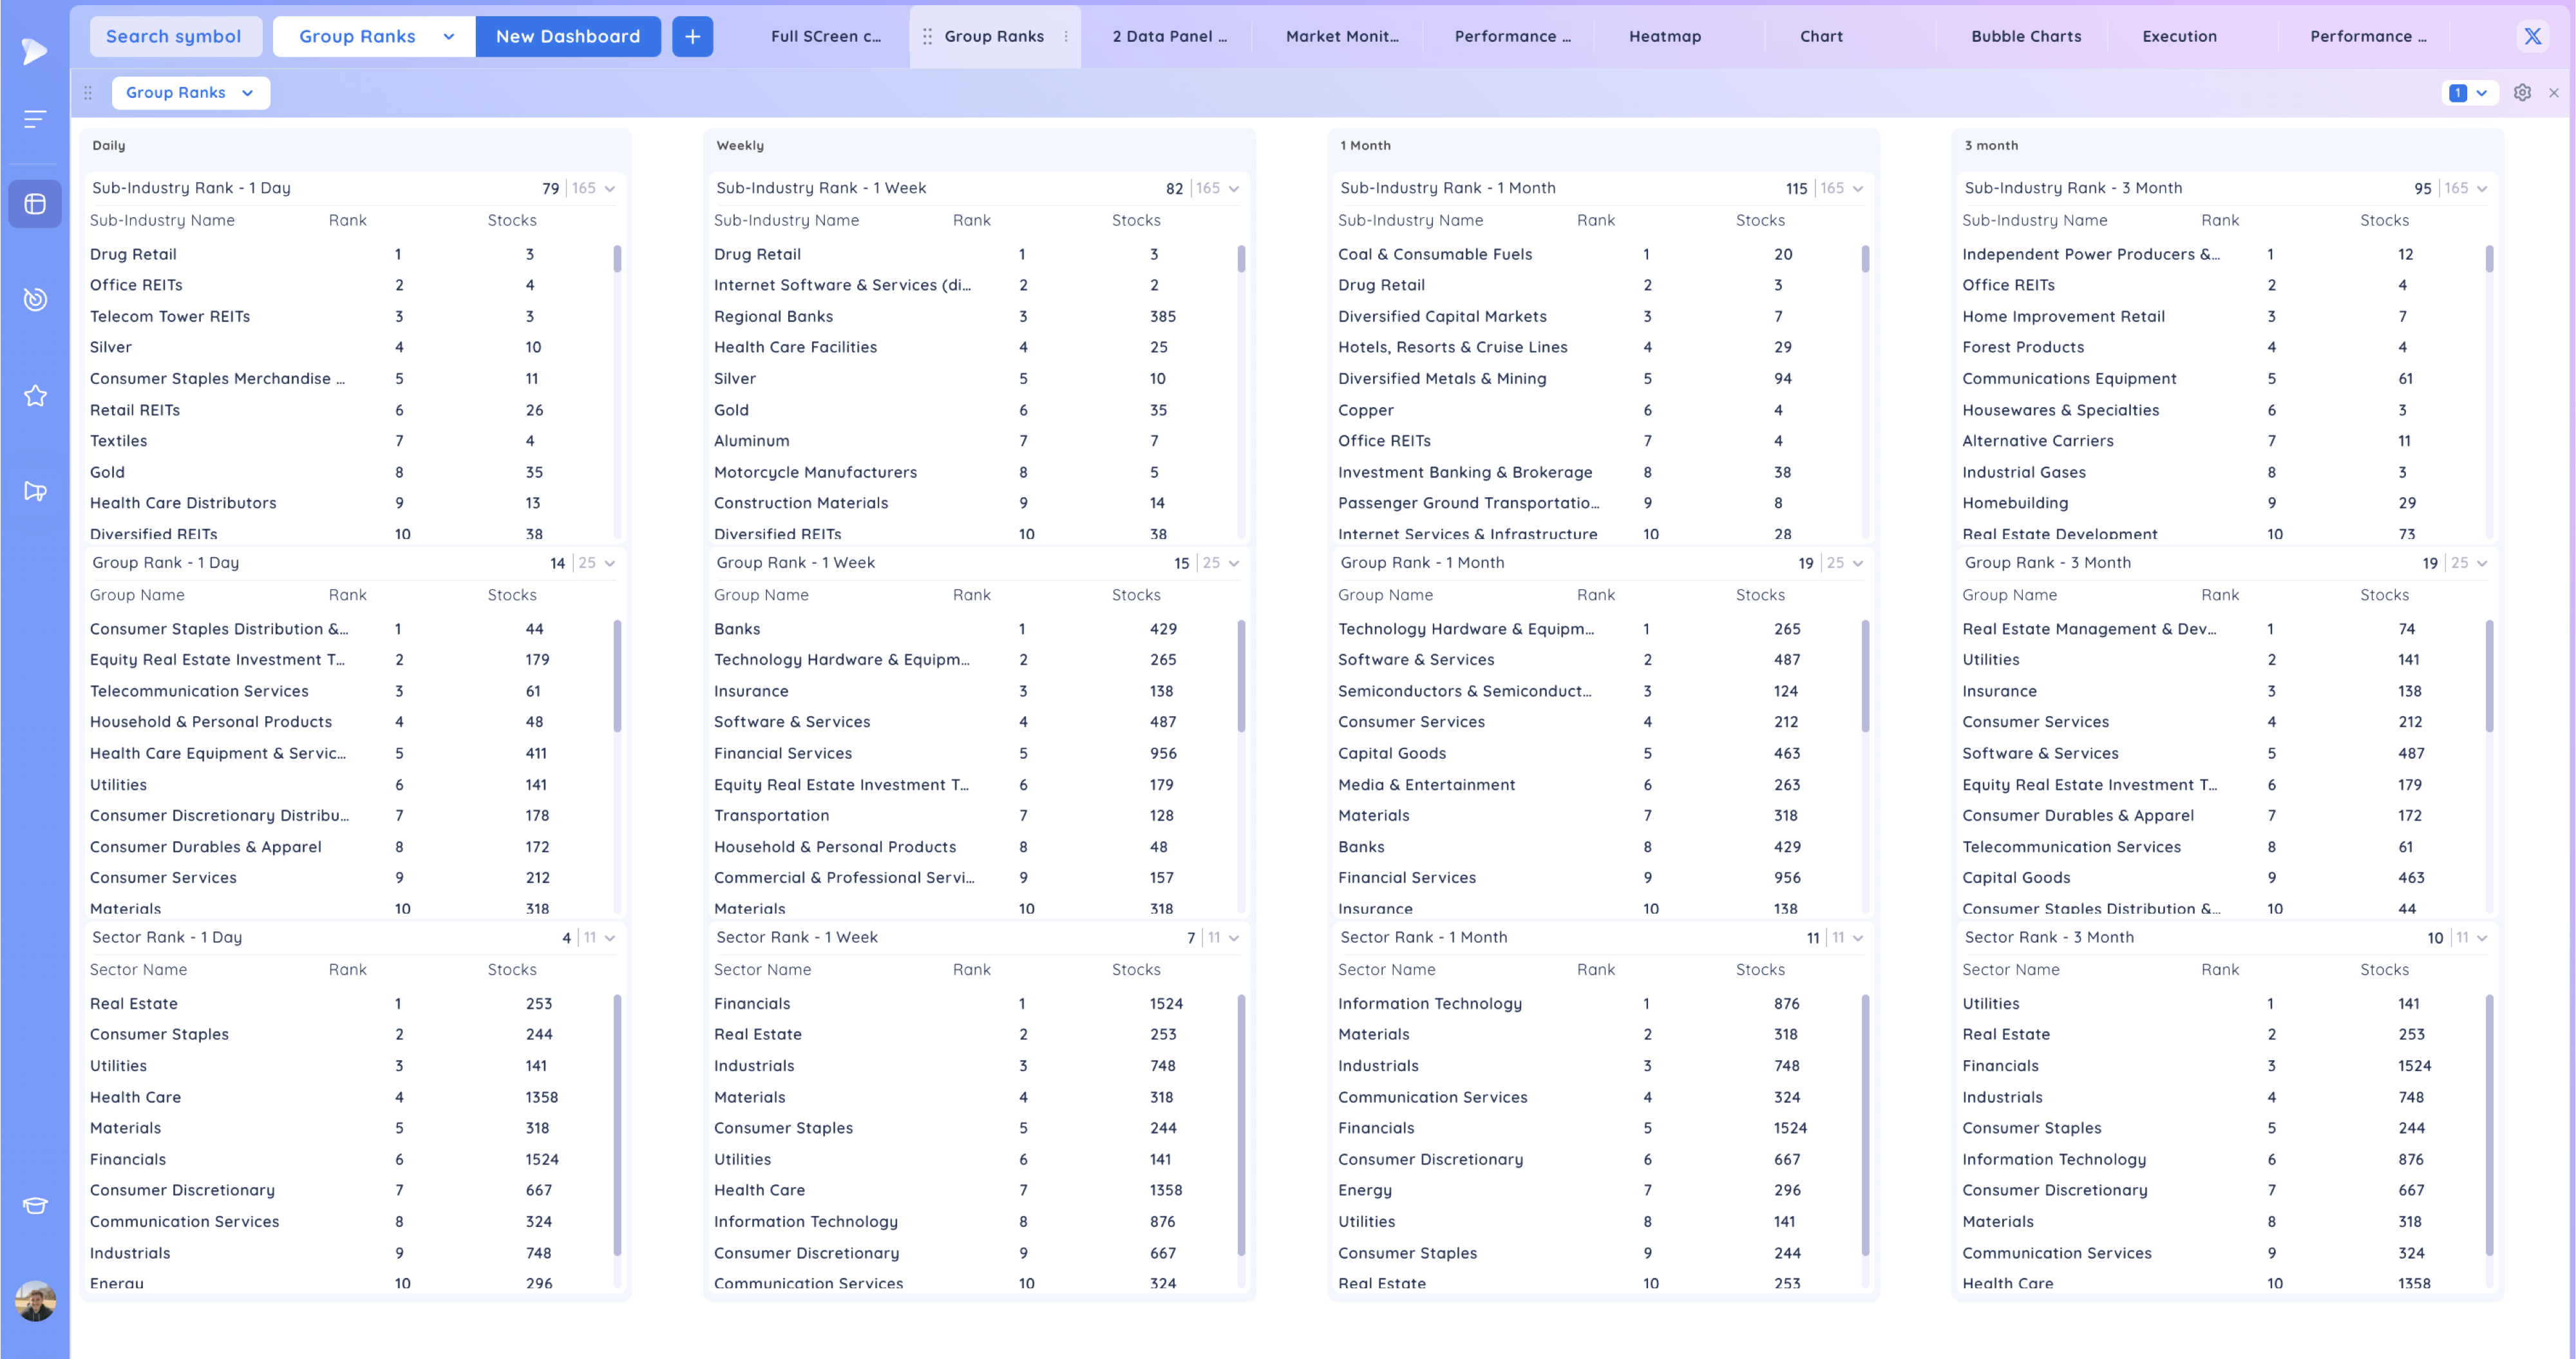Expand Sector Rank - 3 Month chevron
This screenshot has height=1359, width=2576.
[2482, 938]
